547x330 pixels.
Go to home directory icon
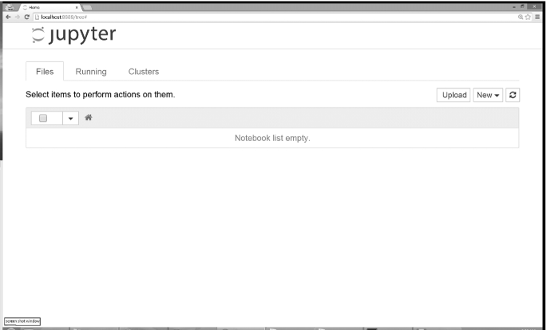coord(89,118)
